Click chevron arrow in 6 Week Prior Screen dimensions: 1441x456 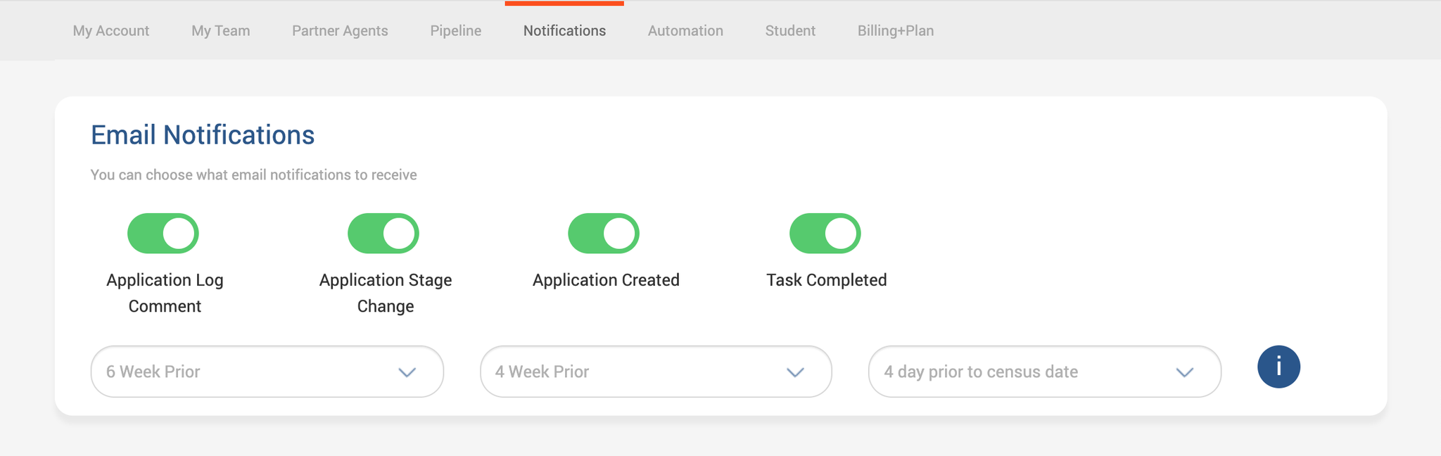[407, 372]
